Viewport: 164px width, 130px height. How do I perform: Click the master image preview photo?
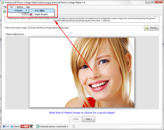(x=82, y=72)
